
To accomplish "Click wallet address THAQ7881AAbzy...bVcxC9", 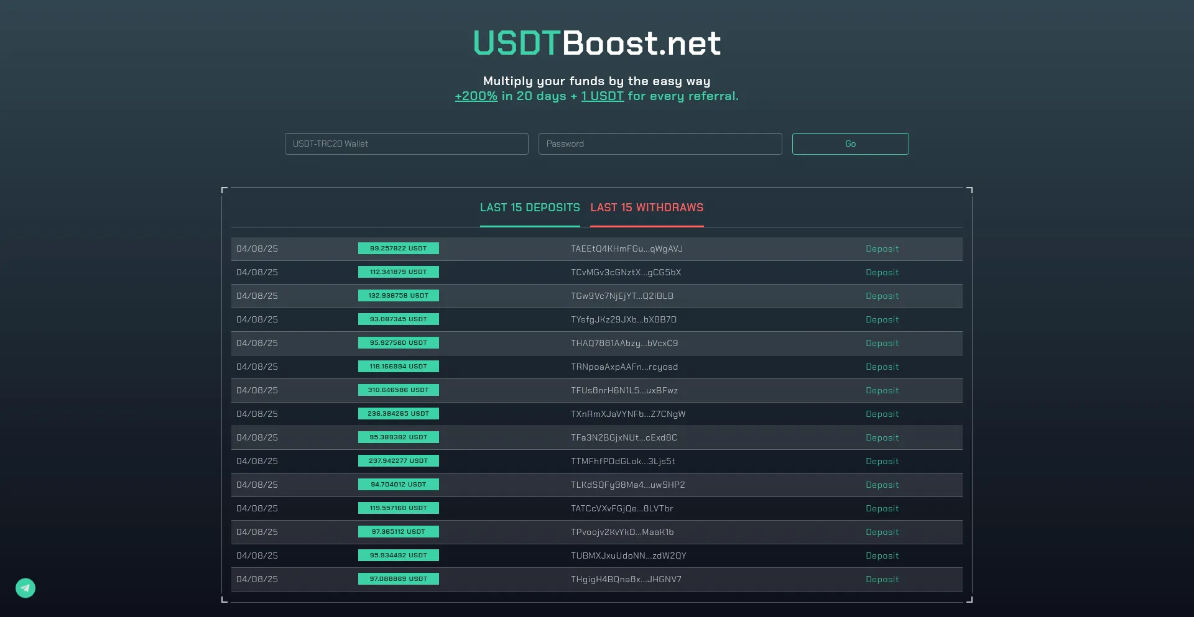I will (x=624, y=343).
